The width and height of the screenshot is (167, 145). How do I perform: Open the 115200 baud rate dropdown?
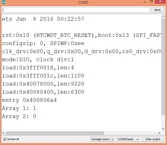pyautogui.click(x=128, y=139)
